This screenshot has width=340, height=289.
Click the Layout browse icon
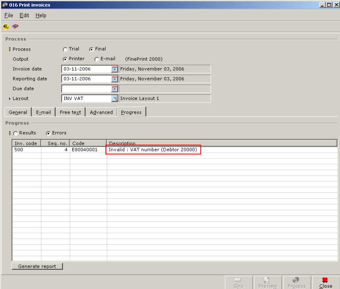point(115,98)
